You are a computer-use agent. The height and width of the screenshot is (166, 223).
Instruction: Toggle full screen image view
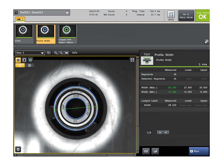coord(132,60)
